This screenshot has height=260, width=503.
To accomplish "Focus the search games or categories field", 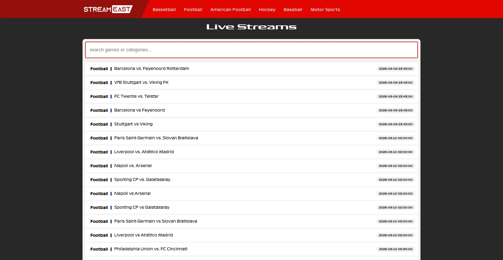I will (251, 50).
